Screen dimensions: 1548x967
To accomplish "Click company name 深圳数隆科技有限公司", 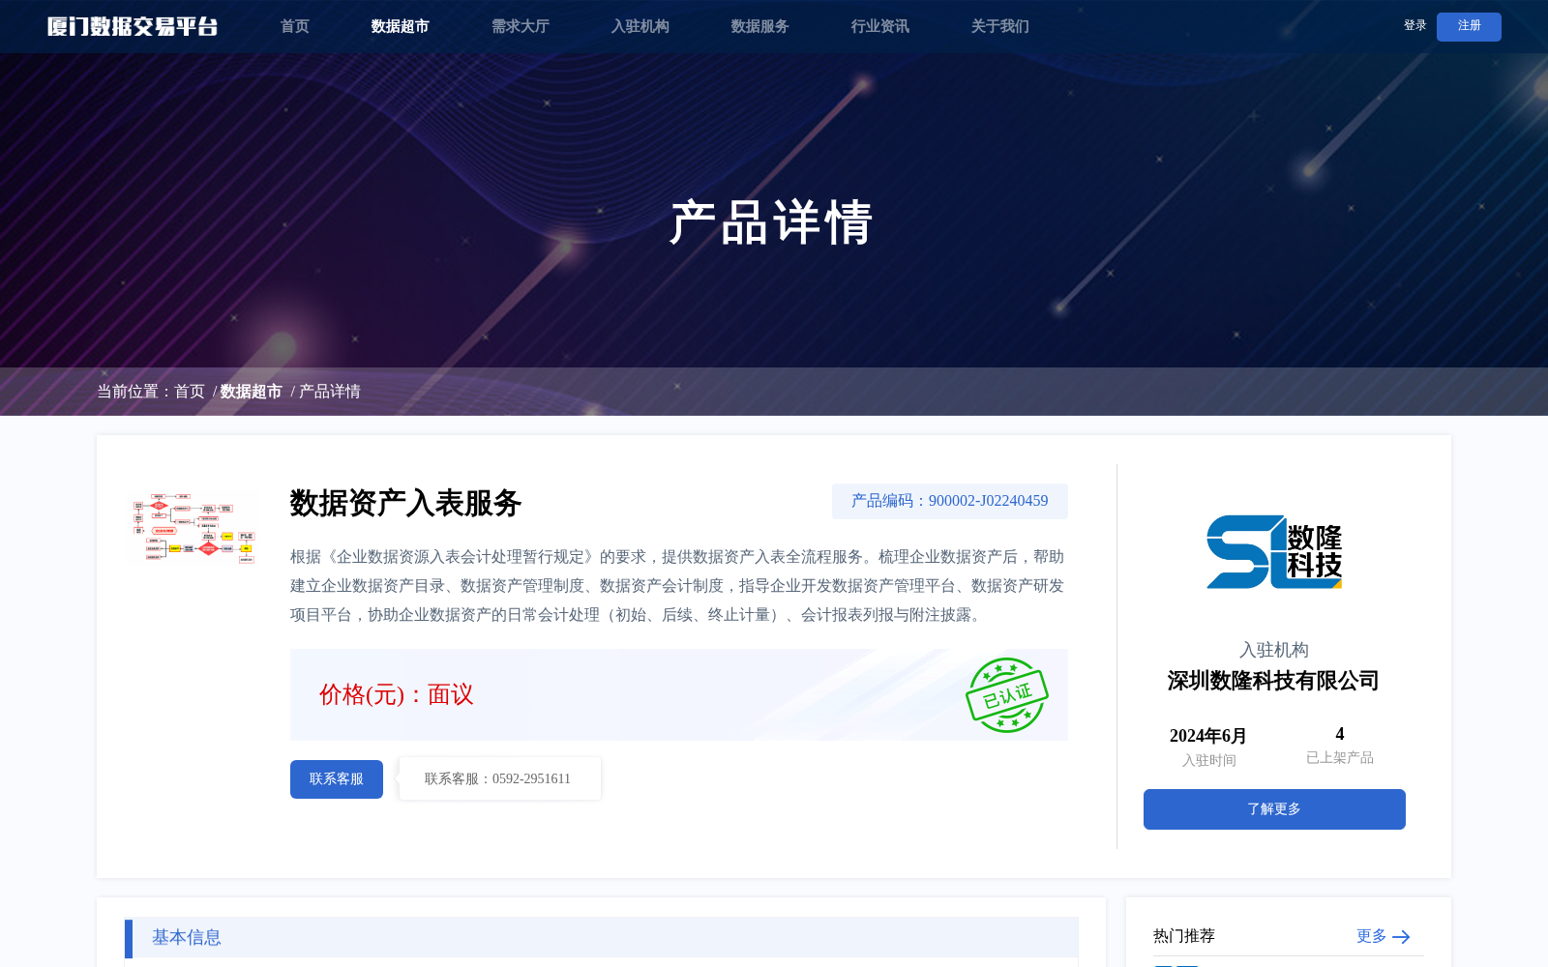I will [x=1274, y=681].
